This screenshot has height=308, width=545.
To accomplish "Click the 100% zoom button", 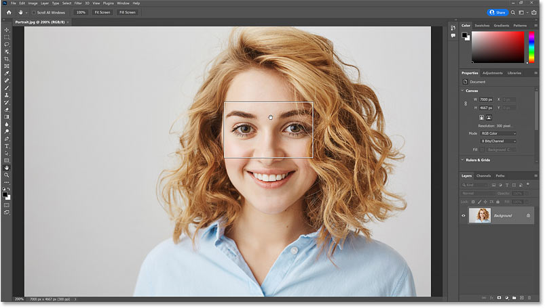I will pos(81,12).
